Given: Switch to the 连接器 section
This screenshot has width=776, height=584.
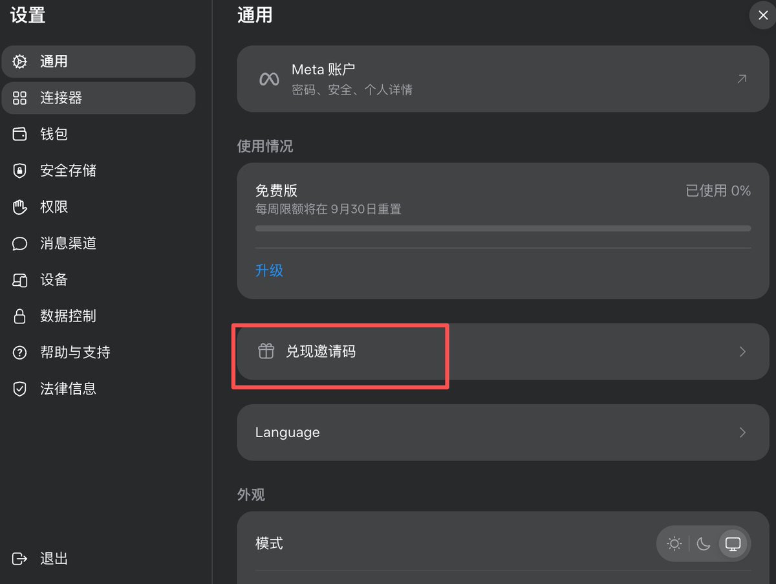Looking at the screenshot, I should (98, 98).
